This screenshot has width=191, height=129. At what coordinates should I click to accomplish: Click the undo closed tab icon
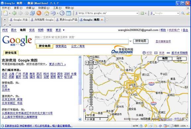[x=53, y=13]
